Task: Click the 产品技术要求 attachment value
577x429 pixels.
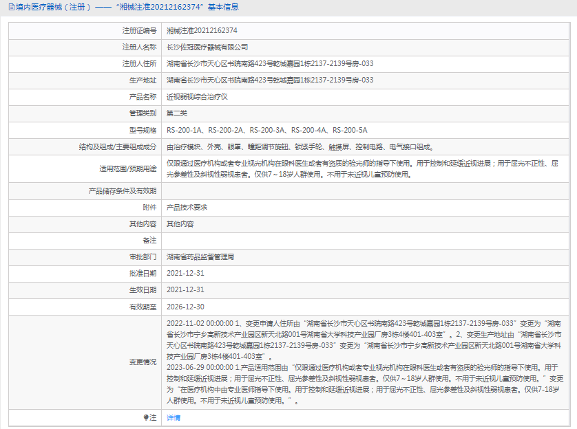Action: click(x=187, y=208)
